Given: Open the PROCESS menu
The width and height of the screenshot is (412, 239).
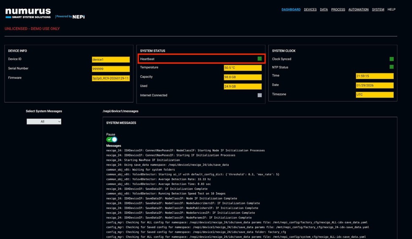Looking at the screenshot, I should pos(338,9).
